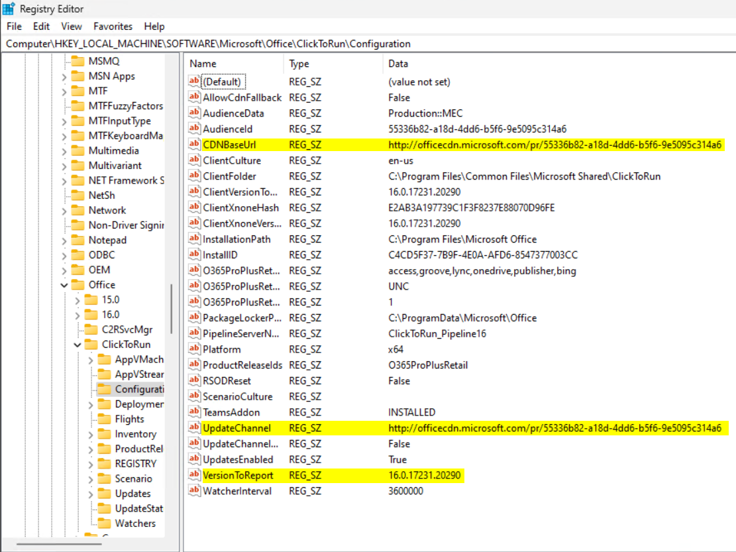
Task: Collapse the Office tree node
Action: click(64, 285)
